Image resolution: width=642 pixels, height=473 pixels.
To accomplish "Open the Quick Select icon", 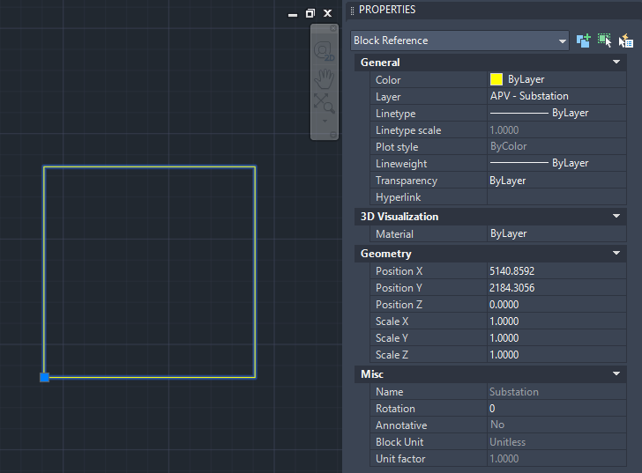I will (625, 41).
